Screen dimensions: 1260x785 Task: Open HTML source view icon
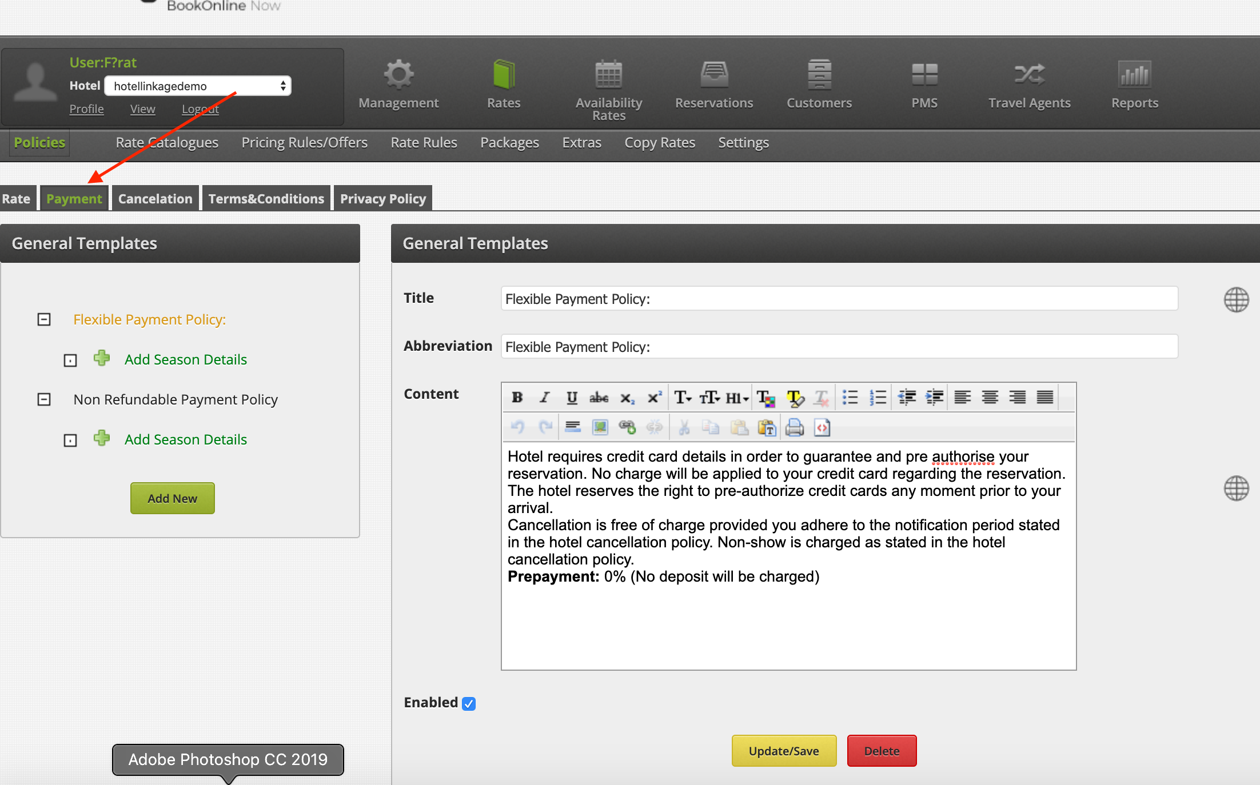822,427
